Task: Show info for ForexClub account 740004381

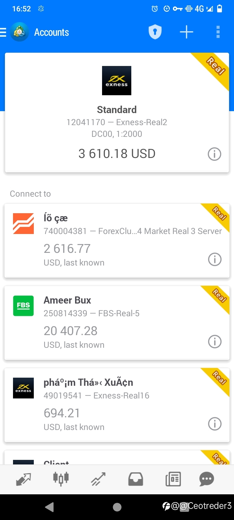Action: click(x=214, y=259)
